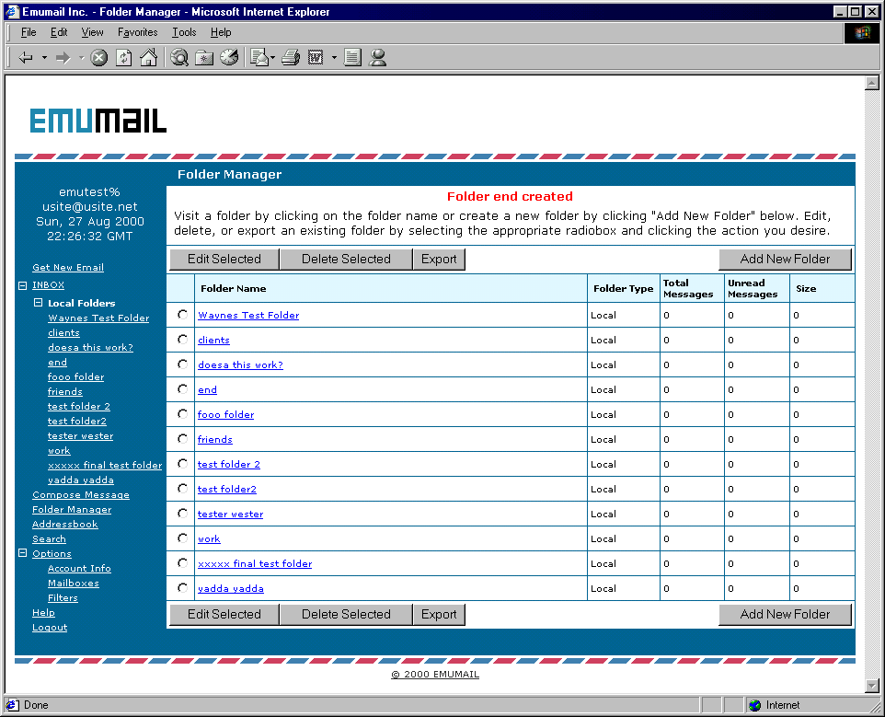
Task: Click the bottom Delete Selected button
Action: coord(346,614)
